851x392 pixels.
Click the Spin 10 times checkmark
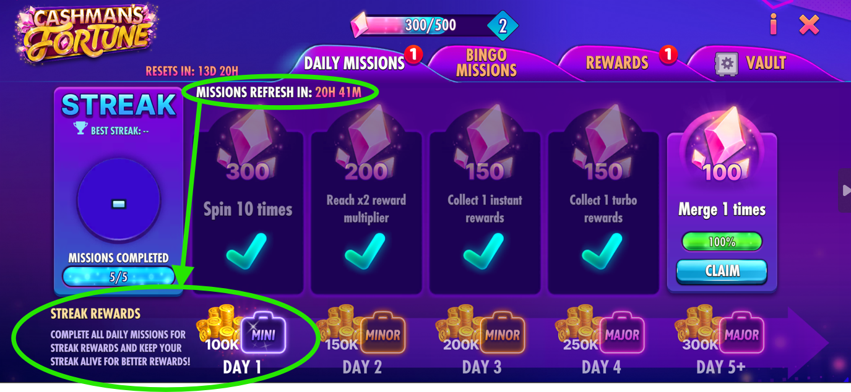[x=247, y=251]
